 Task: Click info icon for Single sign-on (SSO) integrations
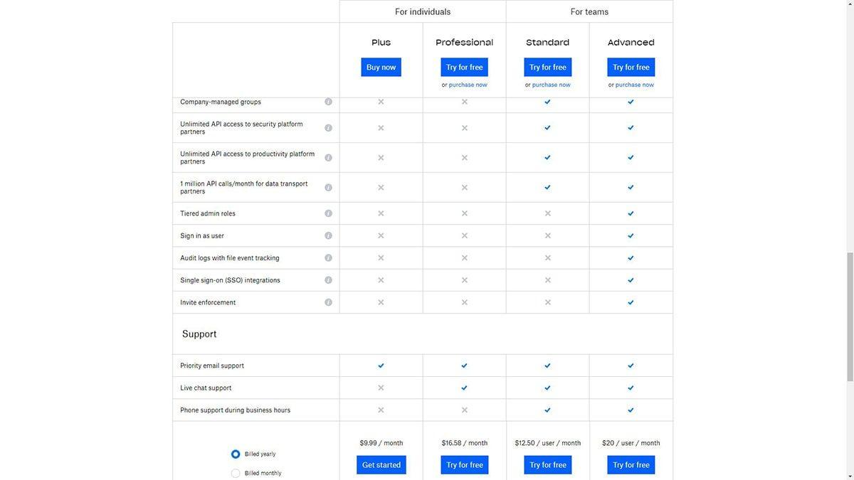coord(328,280)
